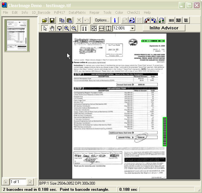This screenshot has width=202, height=193.
Task: Click the Save floppy disk icon
Action: coord(52,20)
